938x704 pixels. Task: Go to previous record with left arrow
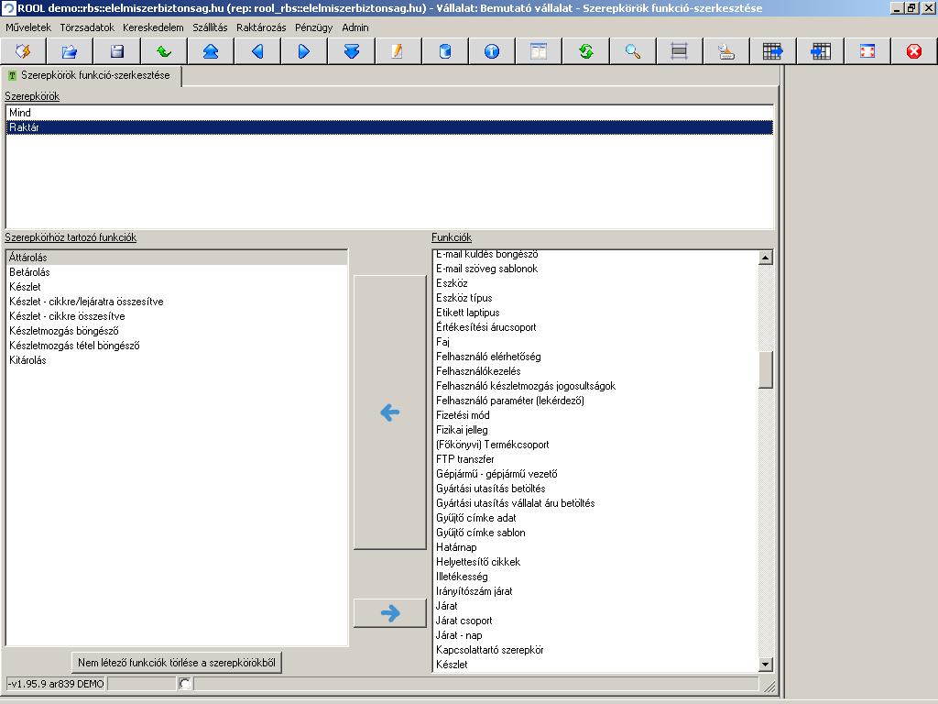(x=257, y=51)
